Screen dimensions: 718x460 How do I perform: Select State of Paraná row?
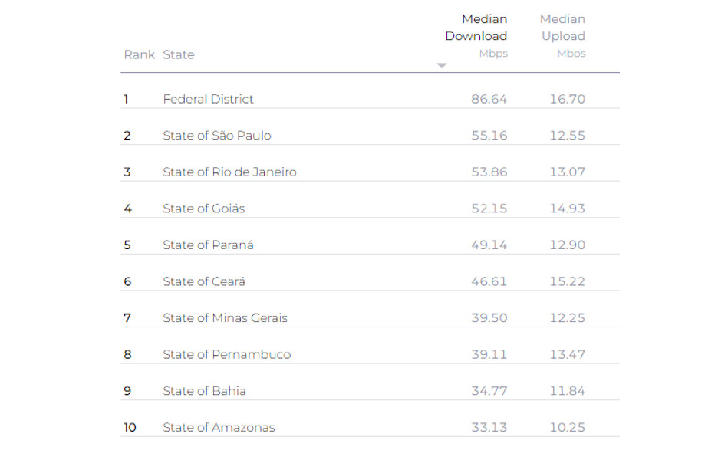(370, 245)
